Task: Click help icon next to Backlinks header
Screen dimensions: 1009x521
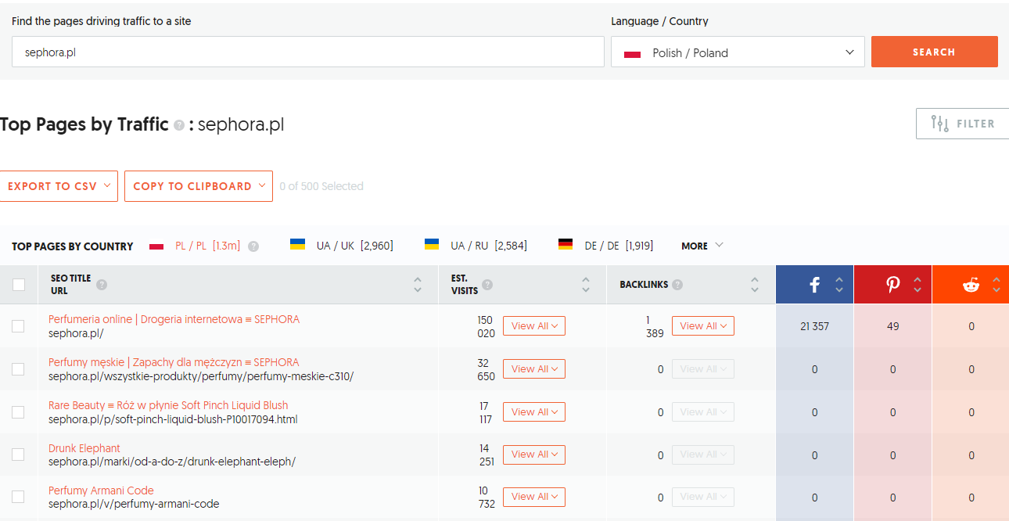Action: (x=677, y=285)
